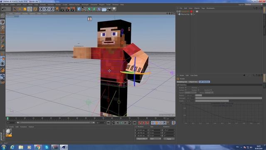This screenshot has width=266, height=150.
Task: Open the Size mode dropdown
Action: [155, 139]
